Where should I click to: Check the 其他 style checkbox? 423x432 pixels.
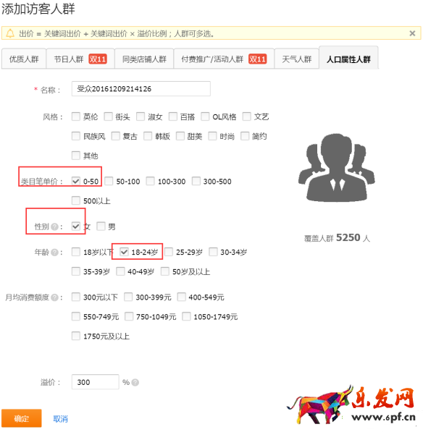[x=76, y=156]
